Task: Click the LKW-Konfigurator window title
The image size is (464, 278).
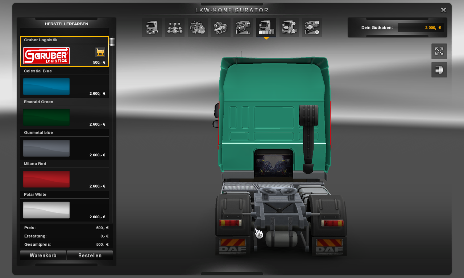Action: coord(232,10)
